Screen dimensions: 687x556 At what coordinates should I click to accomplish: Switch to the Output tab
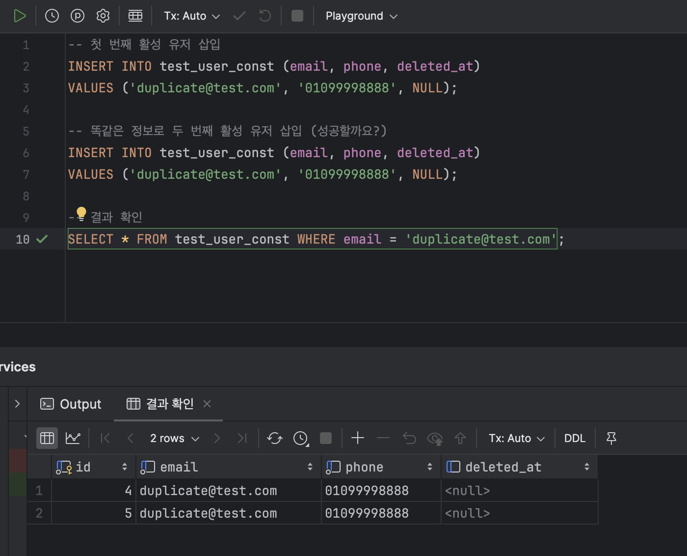[x=71, y=404]
